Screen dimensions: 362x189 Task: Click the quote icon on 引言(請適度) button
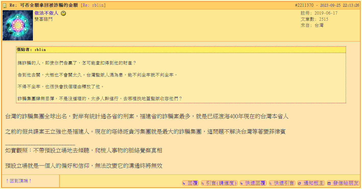point(202,183)
